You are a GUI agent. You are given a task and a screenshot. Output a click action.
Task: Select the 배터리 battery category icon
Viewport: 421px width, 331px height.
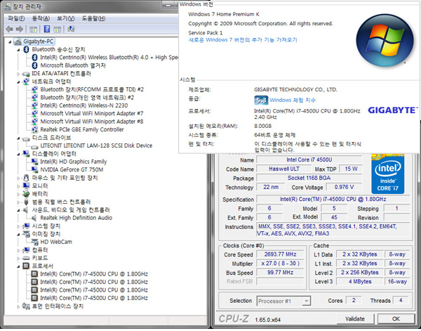coord(26,194)
